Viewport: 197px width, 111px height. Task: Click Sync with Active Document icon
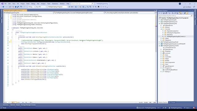point(173,13)
